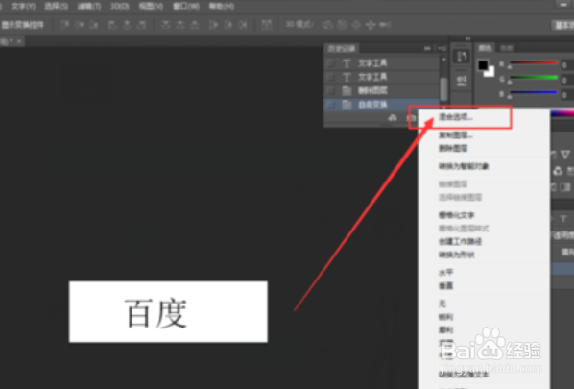Click the white background color swatch

[x=490, y=73]
